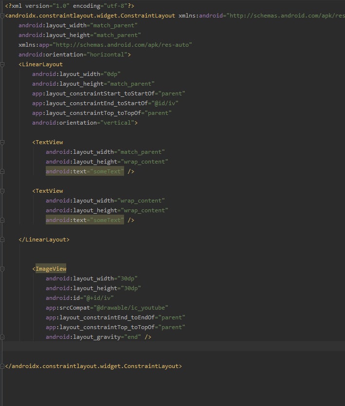
Task: Collapse the second TextView fold marker
Action: click(x=2, y=191)
